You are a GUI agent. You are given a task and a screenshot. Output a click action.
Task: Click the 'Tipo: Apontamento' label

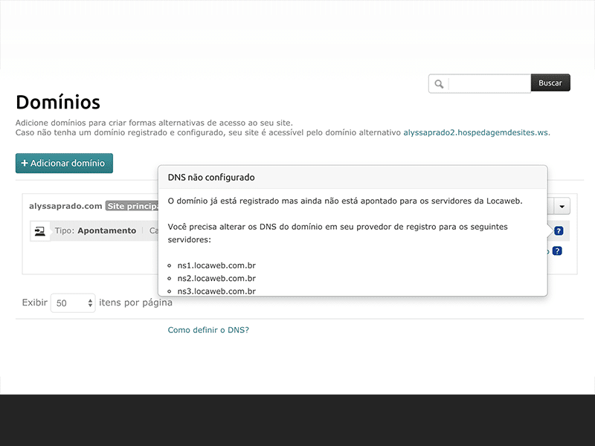click(x=95, y=230)
